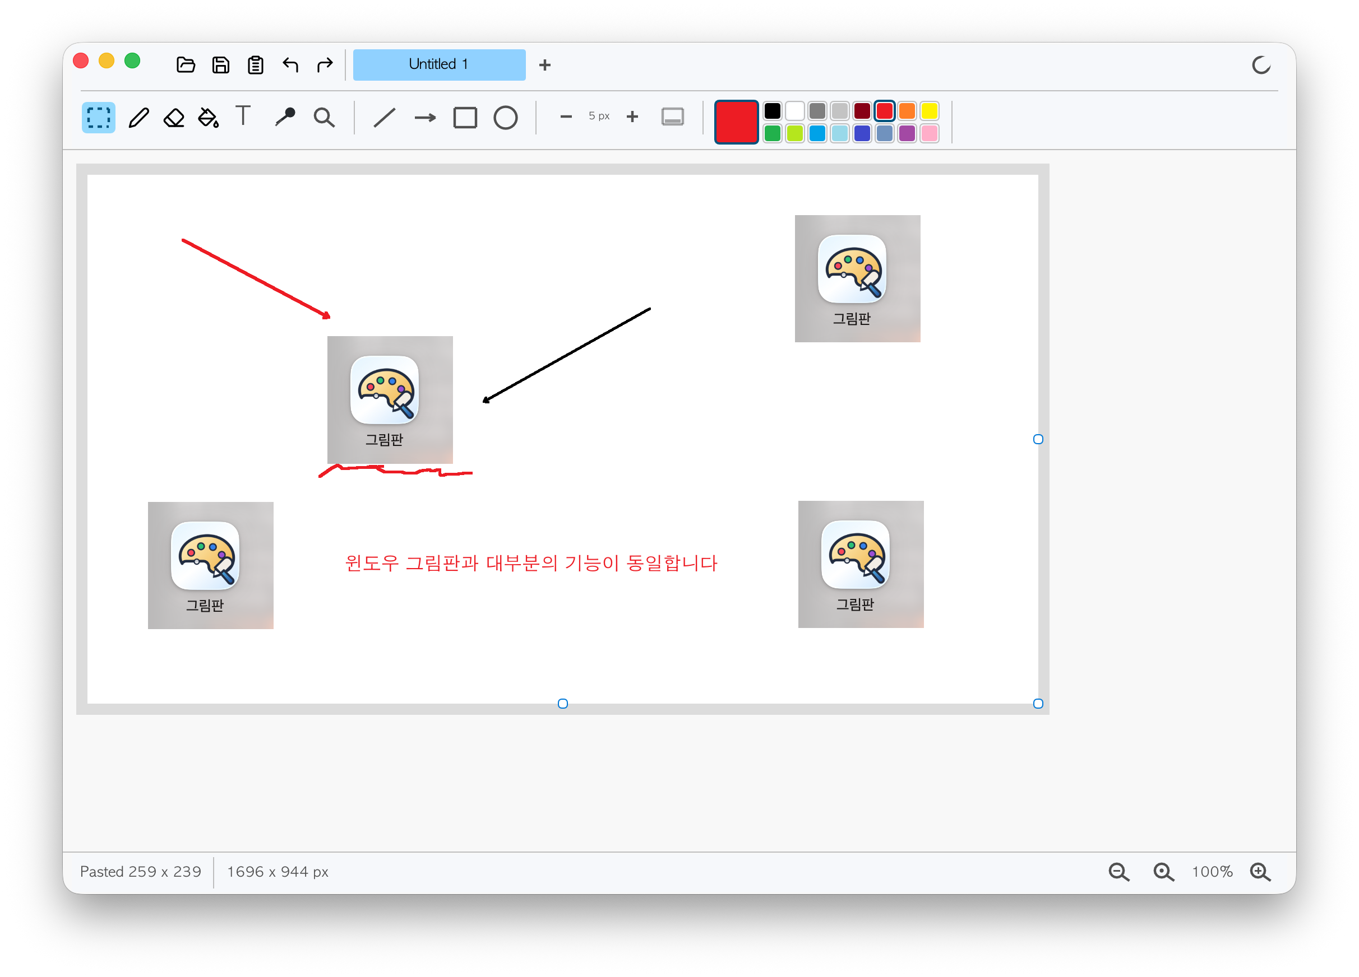Undo the last action
This screenshot has width=1359, height=977.
click(290, 64)
